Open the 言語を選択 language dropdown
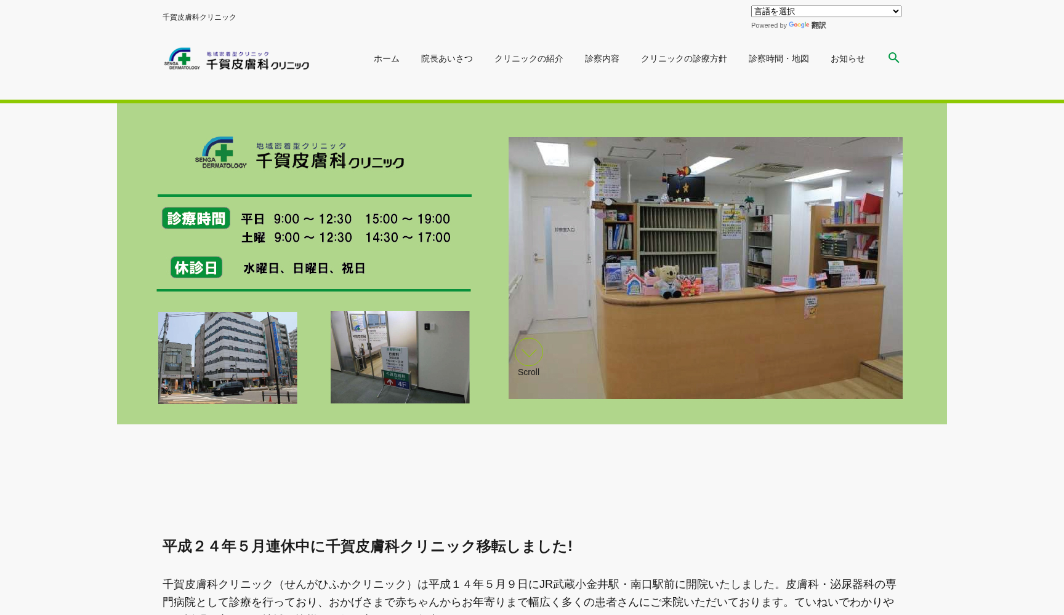Image resolution: width=1064 pixels, height=615 pixels. point(825,11)
